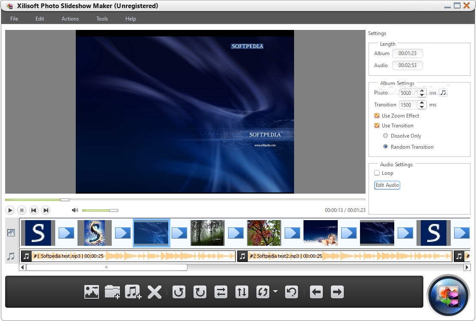Viewport: 476px width, 321px height.
Task: Toggle the Use Transition checkbox
Action: click(377, 126)
